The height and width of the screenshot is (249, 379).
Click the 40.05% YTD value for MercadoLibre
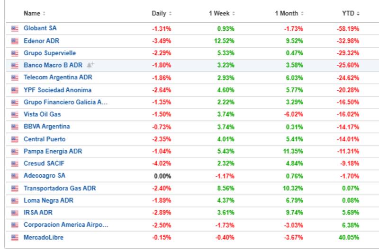point(350,237)
